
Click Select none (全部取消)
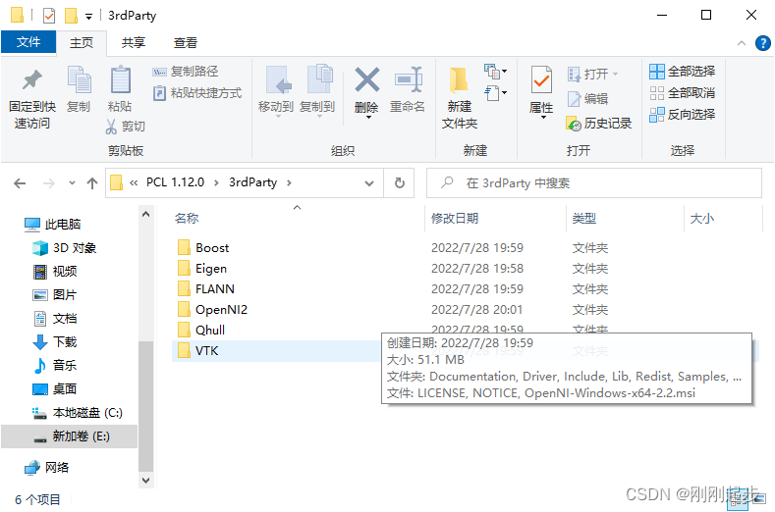coord(682,93)
